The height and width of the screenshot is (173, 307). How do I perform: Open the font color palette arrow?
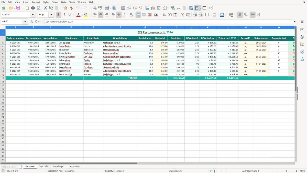point(82,15)
